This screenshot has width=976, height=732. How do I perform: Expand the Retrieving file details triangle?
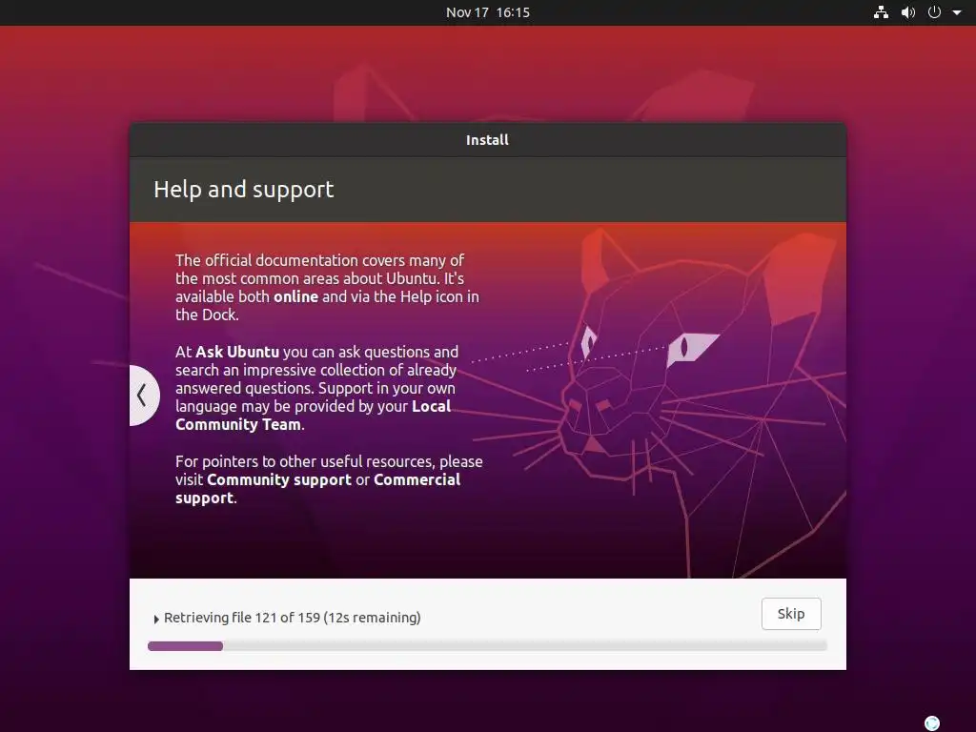[x=156, y=619]
